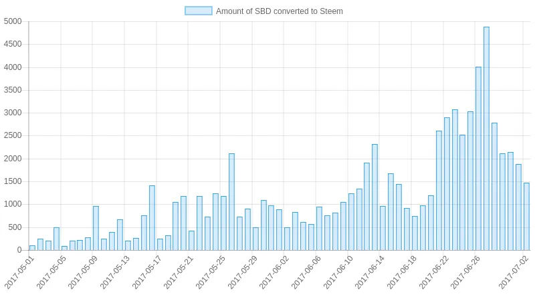Click the y-axis value 2000
535x300 pixels.
tap(13, 159)
